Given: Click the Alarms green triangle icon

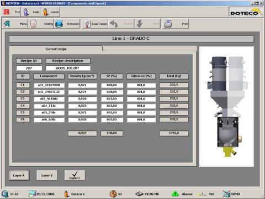Looking at the screenshot, I should click(175, 194).
